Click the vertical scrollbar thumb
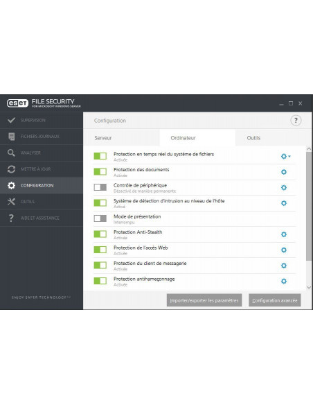Image resolution: width=313 pixels, height=405 pixels. point(309,206)
